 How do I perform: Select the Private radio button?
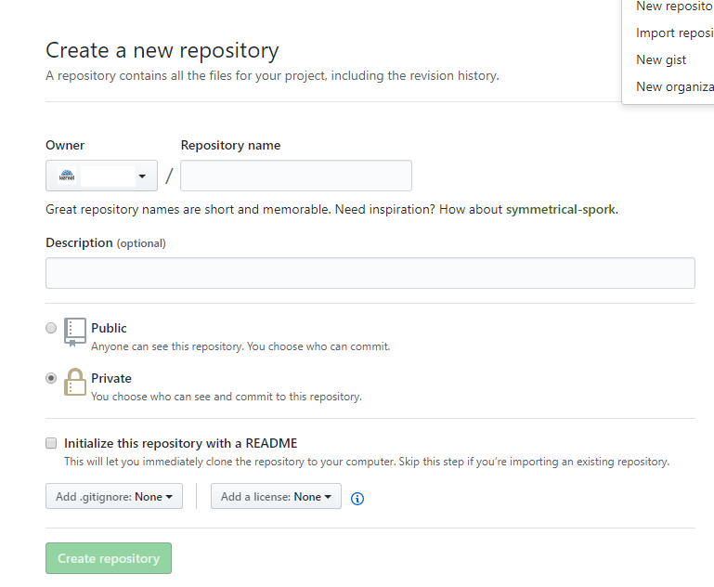(51, 378)
